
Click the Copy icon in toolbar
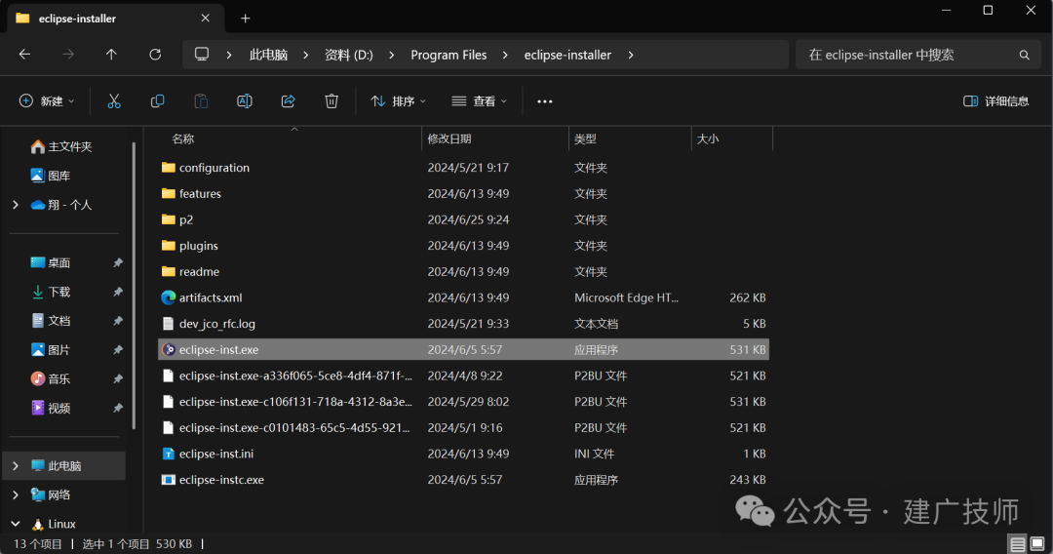(158, 101)
